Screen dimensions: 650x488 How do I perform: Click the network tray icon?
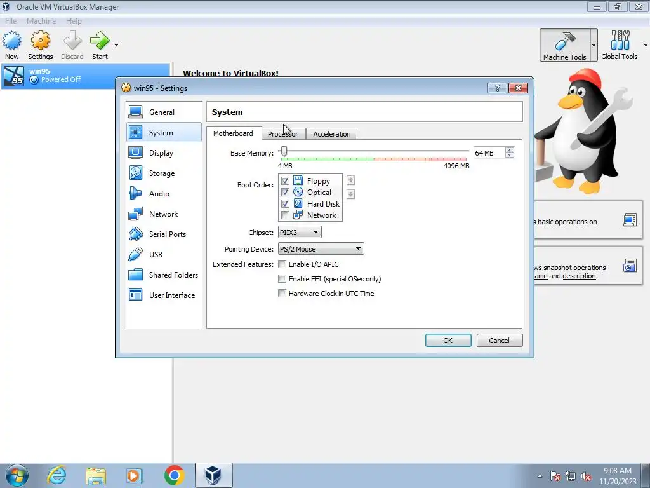[571, 477]
